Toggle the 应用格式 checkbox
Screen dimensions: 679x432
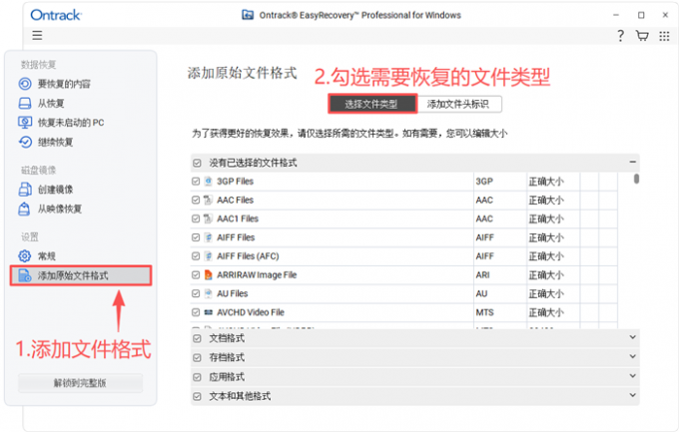point(197,377)
